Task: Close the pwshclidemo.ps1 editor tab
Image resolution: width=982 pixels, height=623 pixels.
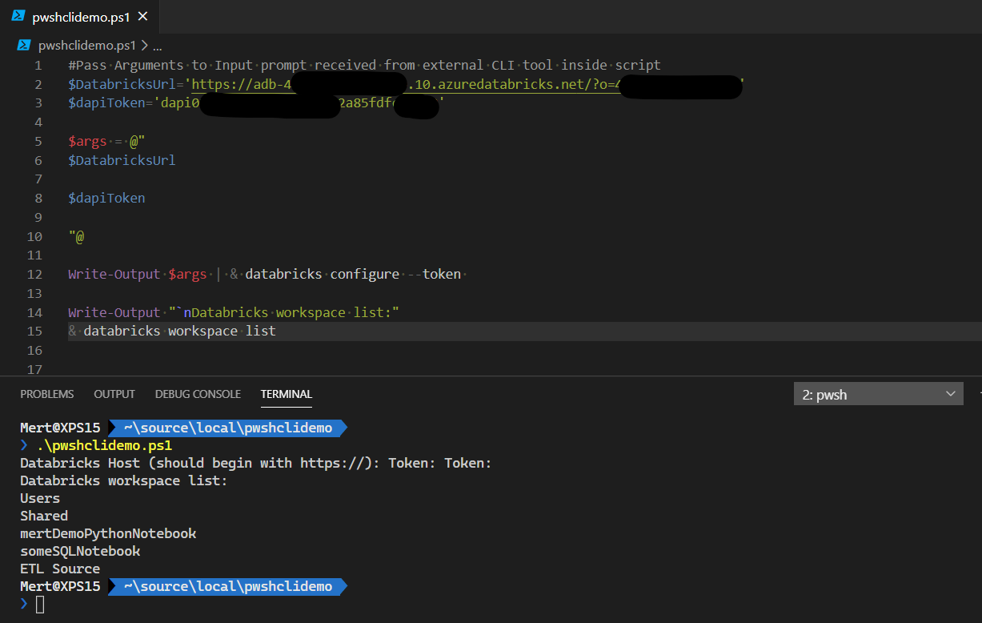Action: click(144, 15)
